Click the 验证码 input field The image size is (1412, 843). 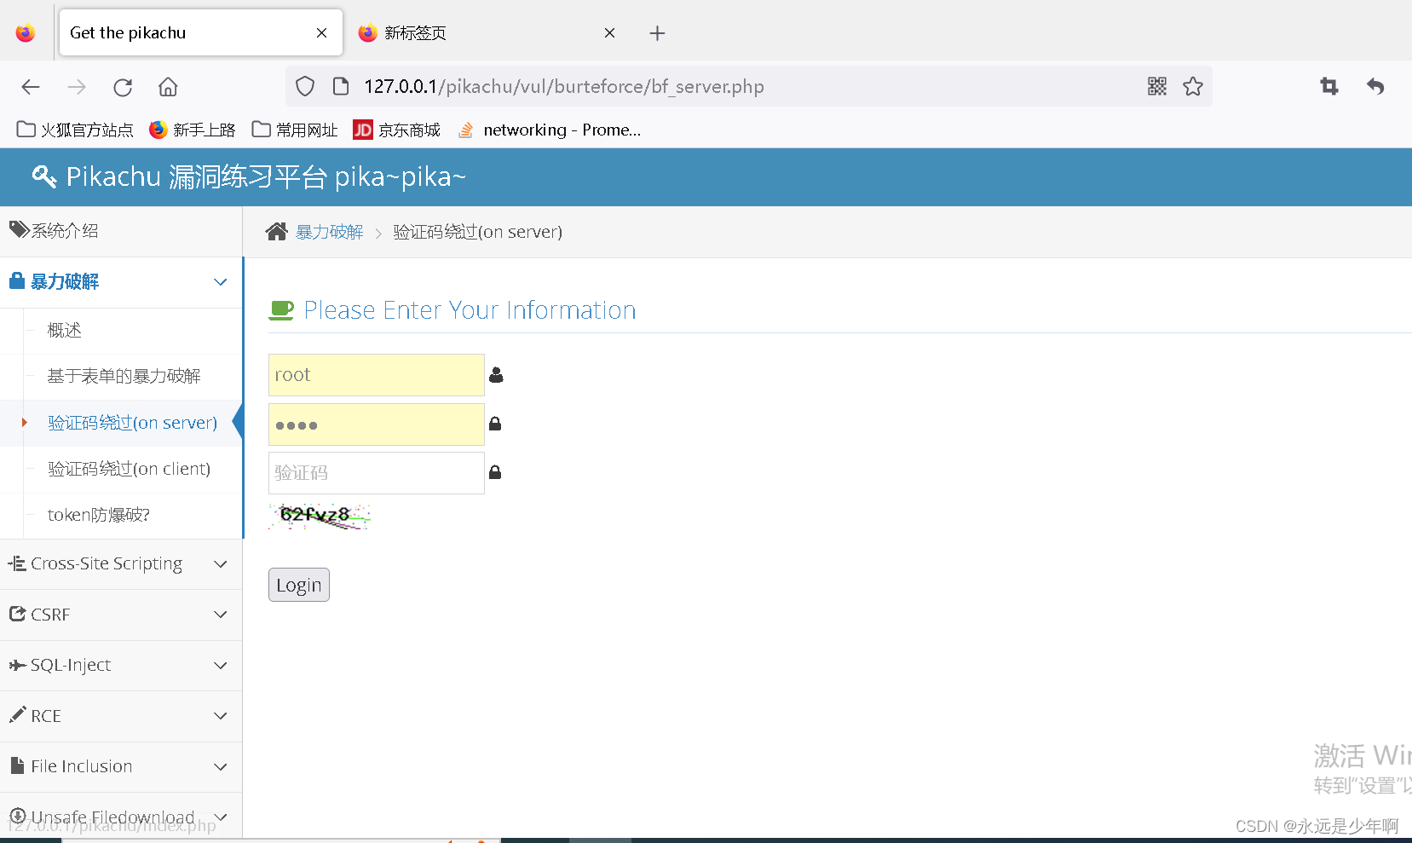coord(377,473)
